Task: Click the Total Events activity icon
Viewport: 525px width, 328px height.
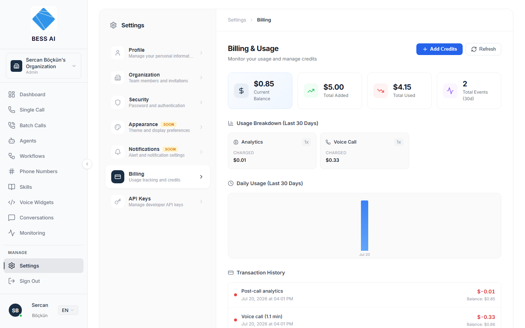Action: (x=450, y=91)
